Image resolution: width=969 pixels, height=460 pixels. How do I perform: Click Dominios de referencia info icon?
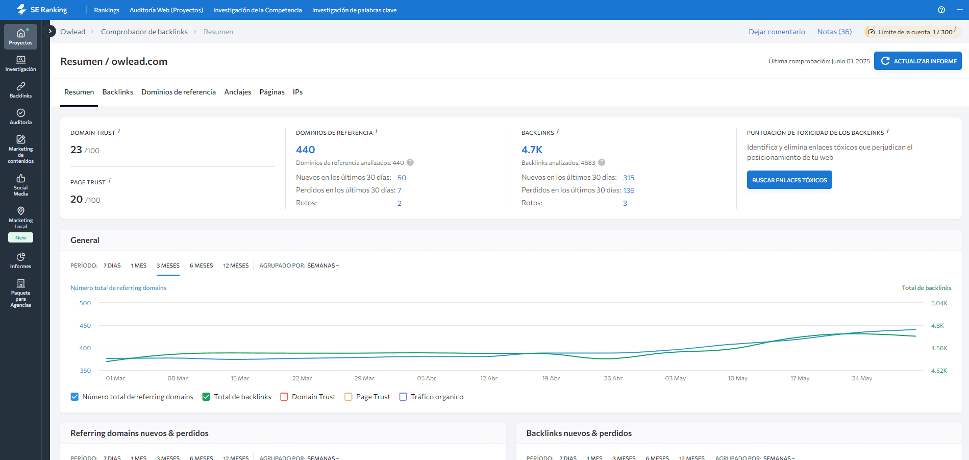coord(377,131)
